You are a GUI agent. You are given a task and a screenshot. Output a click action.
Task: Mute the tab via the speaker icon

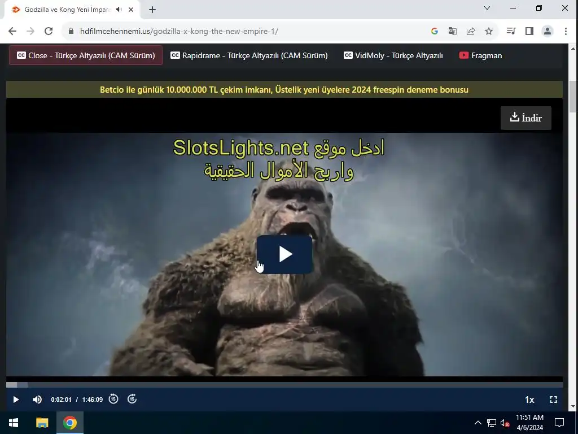click(119, 10)
